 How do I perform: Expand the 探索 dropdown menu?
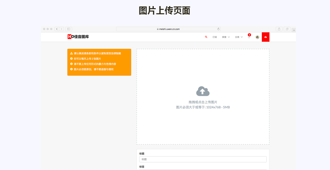[226, 37]
